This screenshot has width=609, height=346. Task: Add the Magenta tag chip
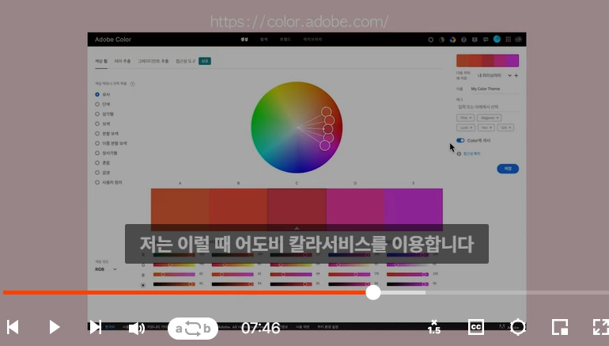click(x=489, y=118)
